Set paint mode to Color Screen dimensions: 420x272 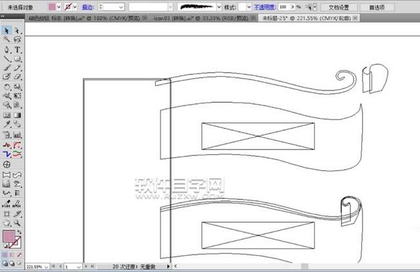pyautogui.click(x=5, y=255)
